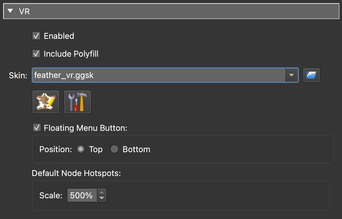Choose Bottom position for menu button

(114, 149)
